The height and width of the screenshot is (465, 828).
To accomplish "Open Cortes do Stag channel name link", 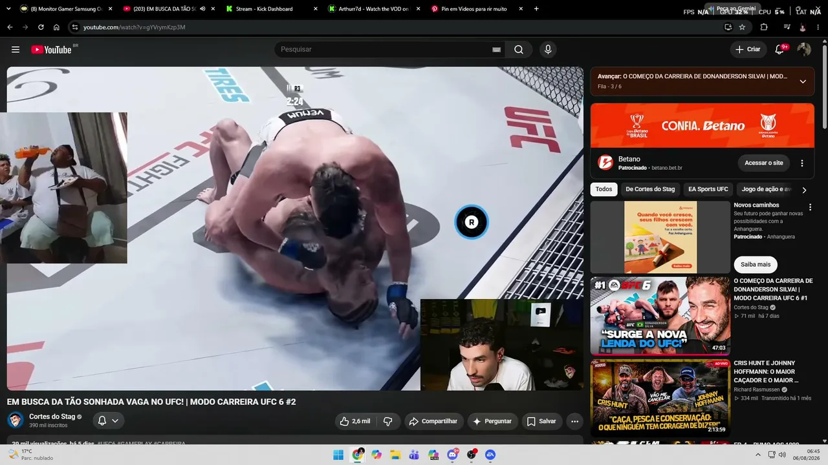I will click(x=52, y=417).
